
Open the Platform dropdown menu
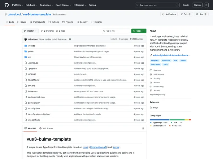[x=18, y=5]
